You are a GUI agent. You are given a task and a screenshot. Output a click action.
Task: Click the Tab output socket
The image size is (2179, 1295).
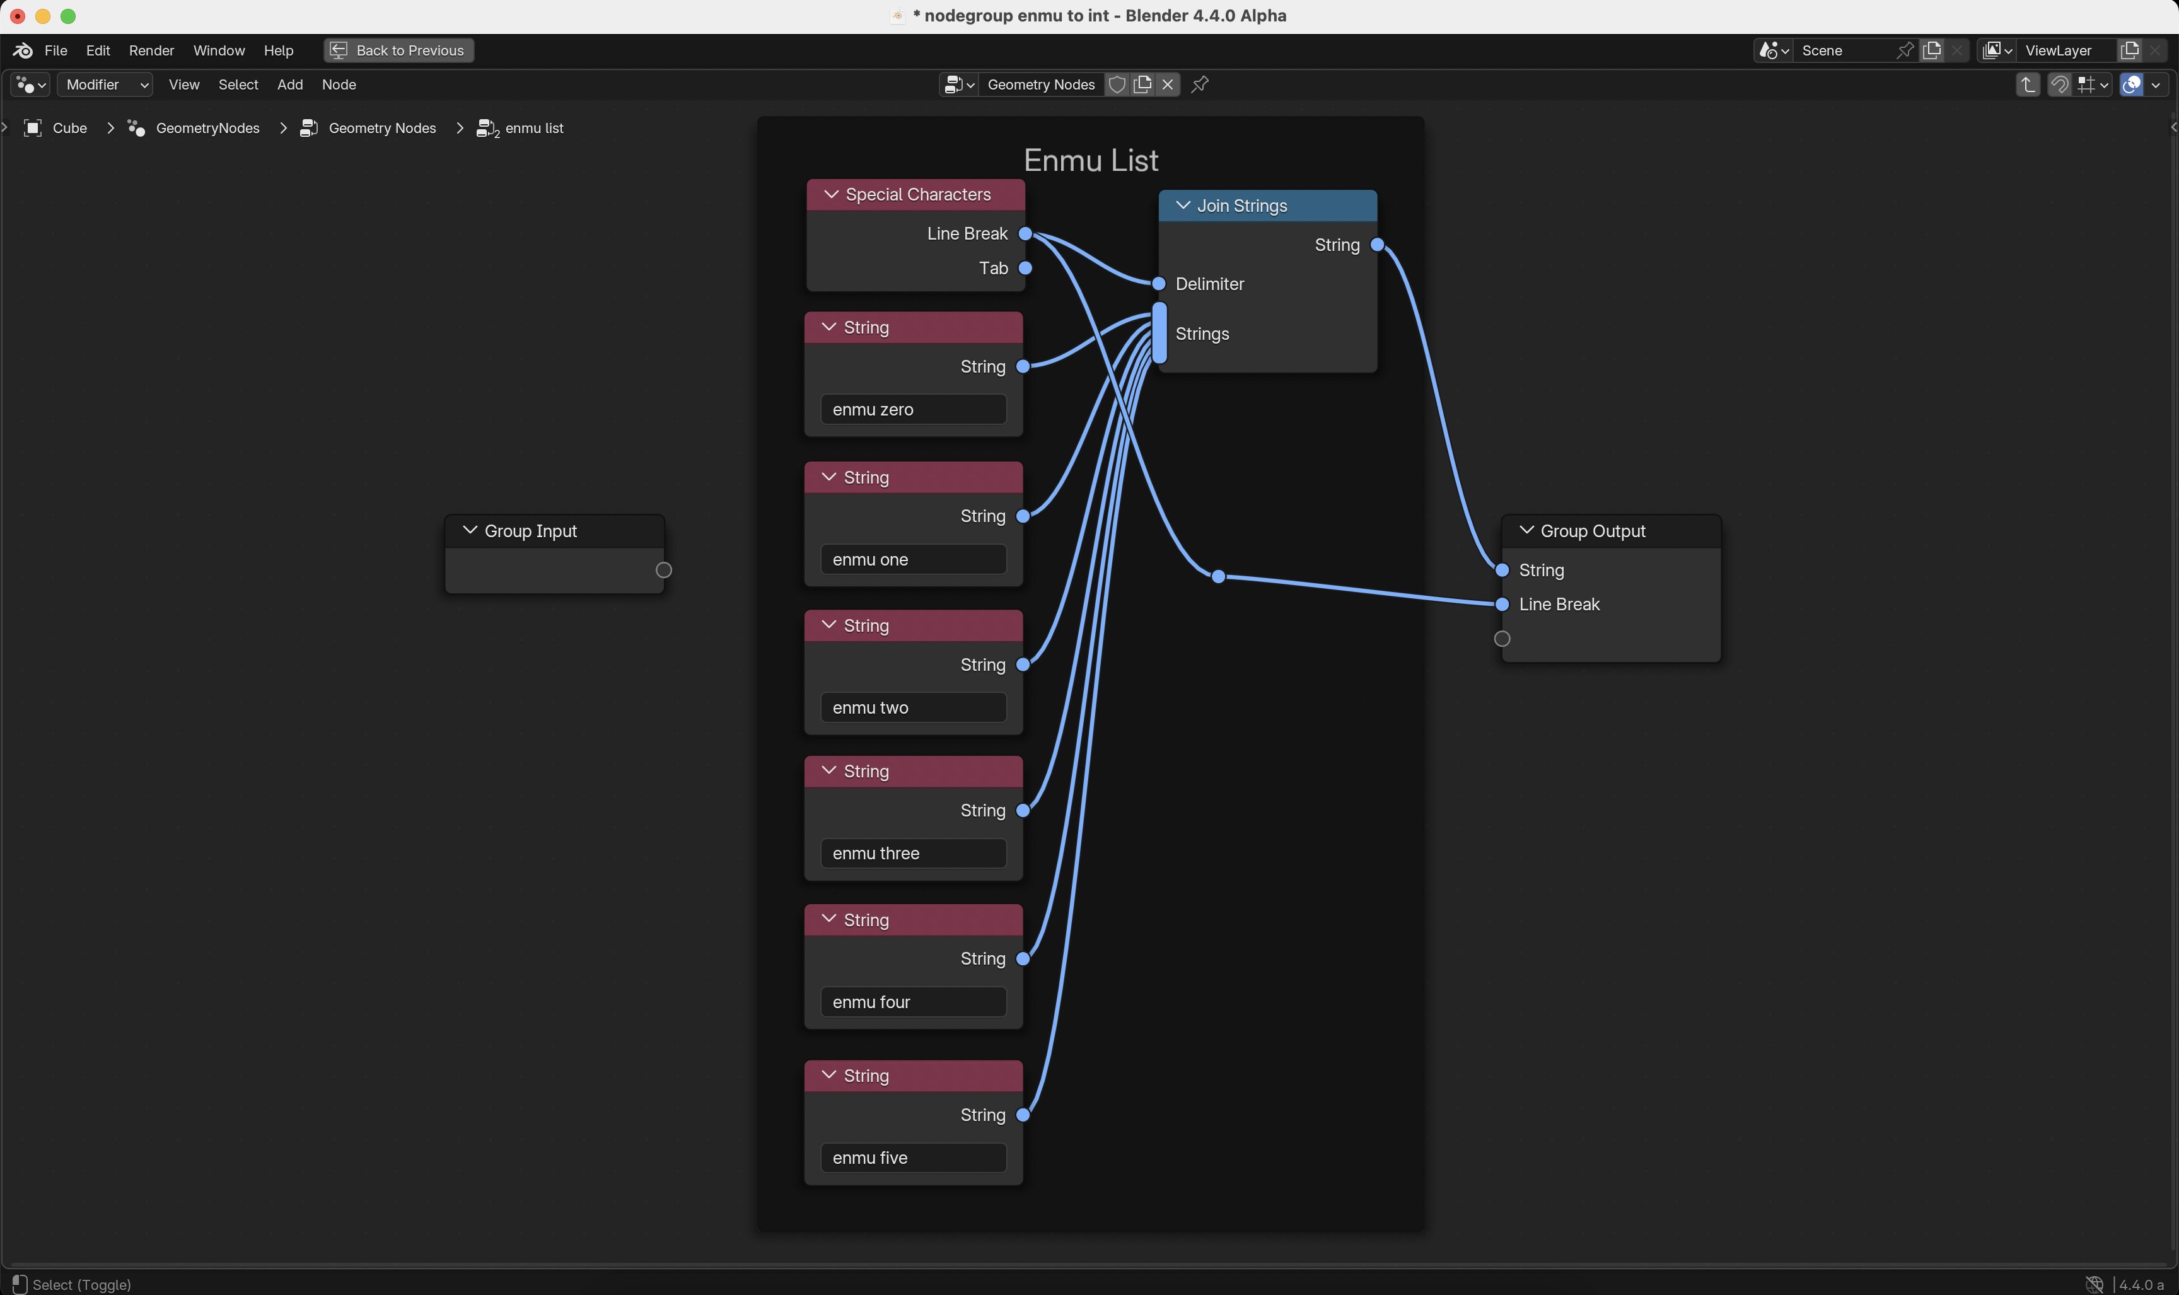(1025, 268)
